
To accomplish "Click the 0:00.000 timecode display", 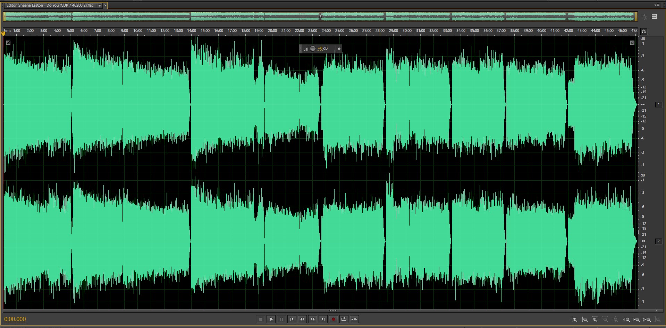I will click(x=15, y=319).
